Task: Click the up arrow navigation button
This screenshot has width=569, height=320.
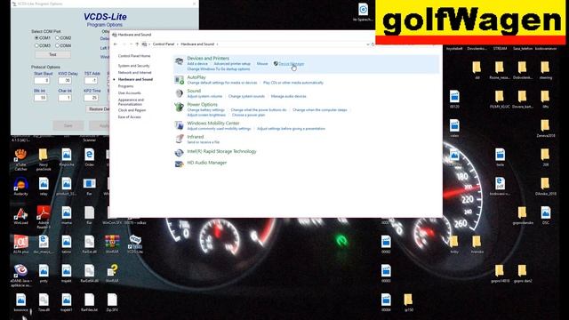Action: 137,44
